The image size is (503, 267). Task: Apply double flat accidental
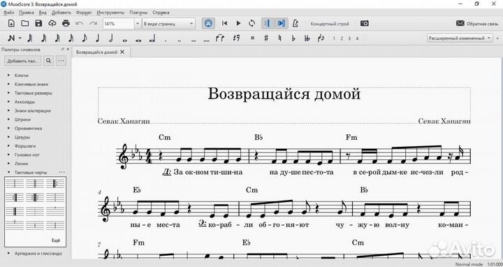point(307,38)
